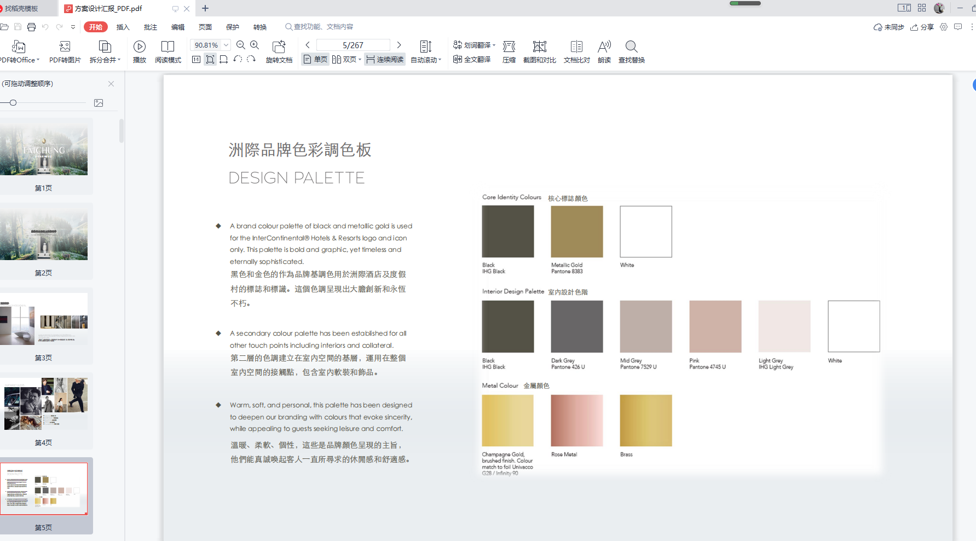Open the 页面 ribbon tab
The image size is (976, 541).
[205, 27]
